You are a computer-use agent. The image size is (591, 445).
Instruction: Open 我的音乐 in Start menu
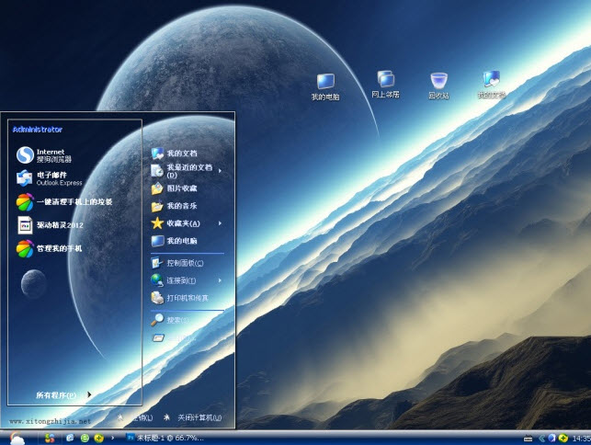click(x=180, y=205)
